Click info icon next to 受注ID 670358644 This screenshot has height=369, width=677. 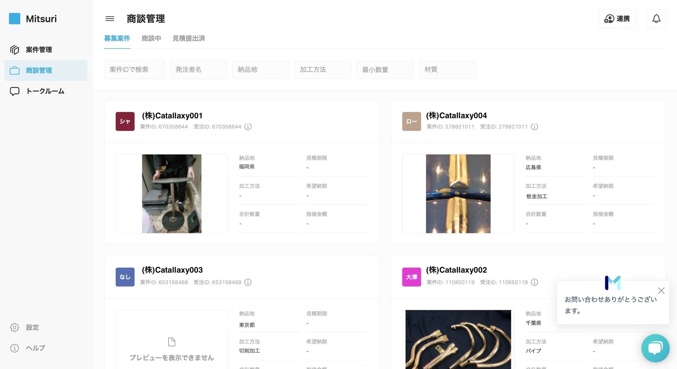(248, 127)
